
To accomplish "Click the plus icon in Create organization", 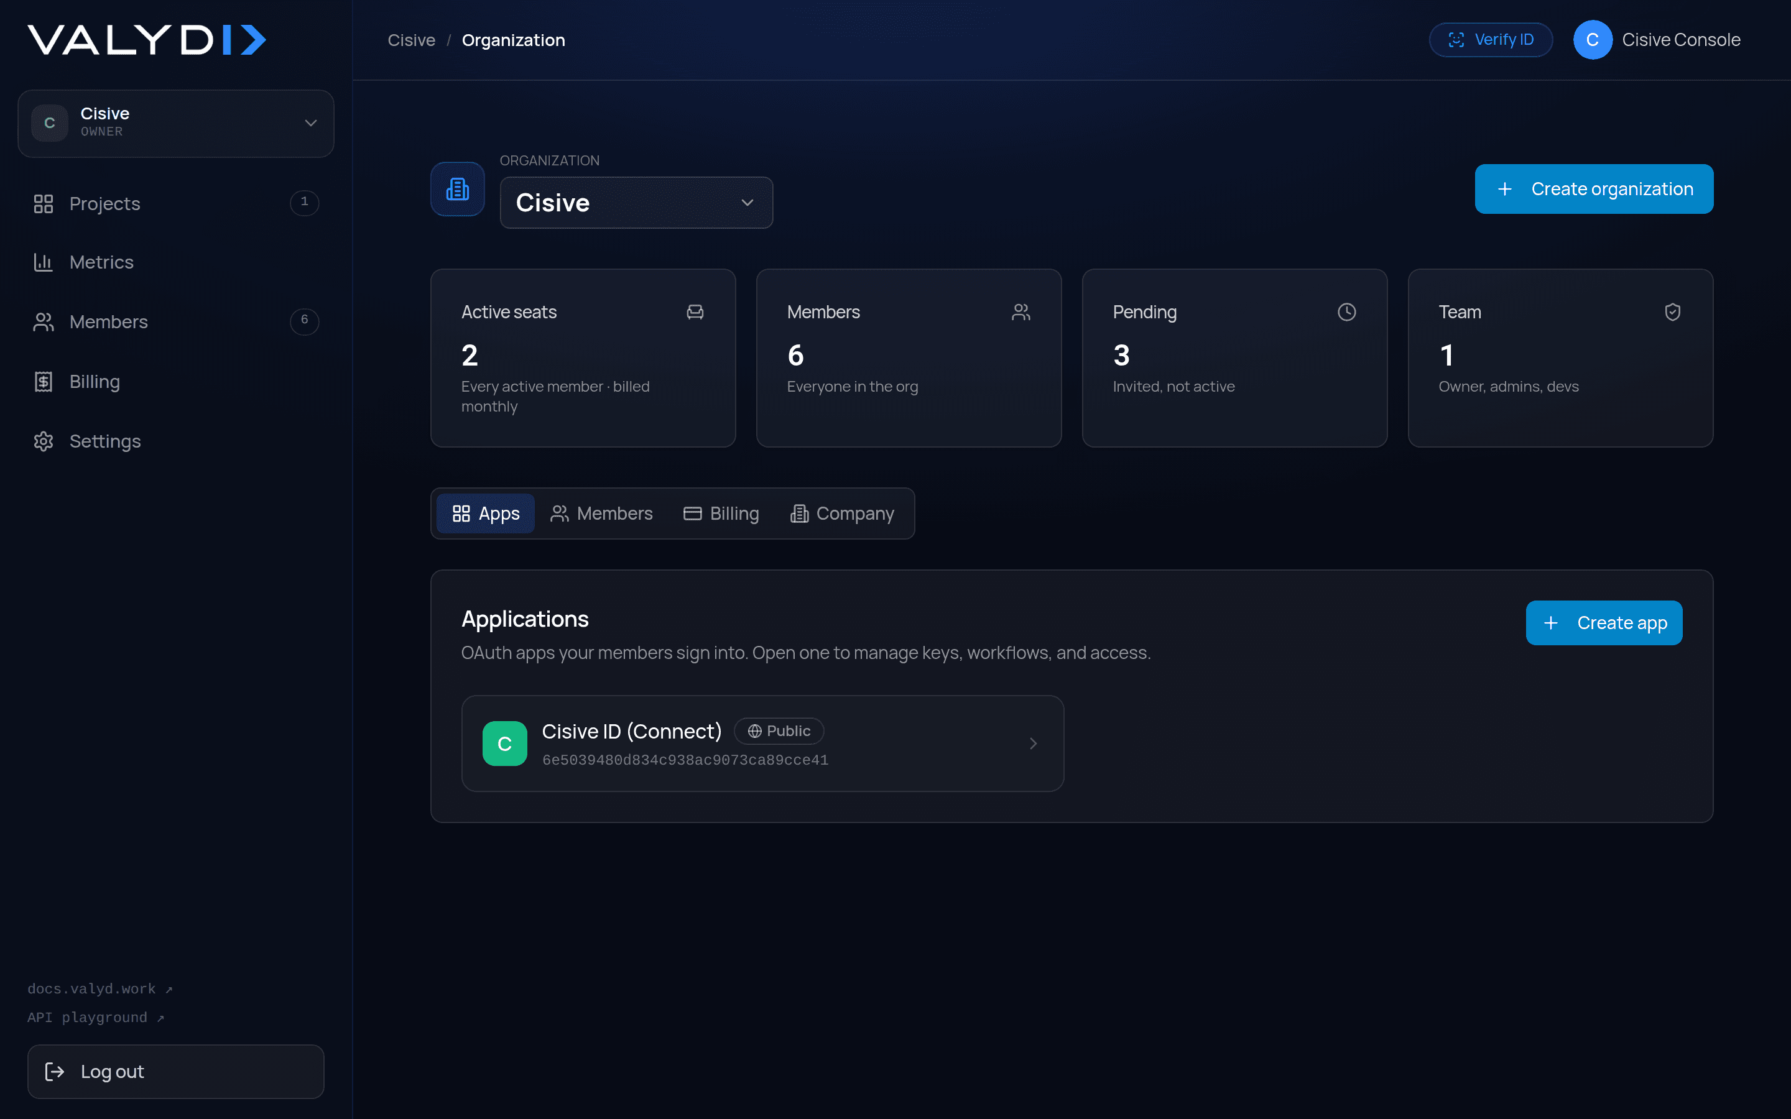I will [1504, 190].
